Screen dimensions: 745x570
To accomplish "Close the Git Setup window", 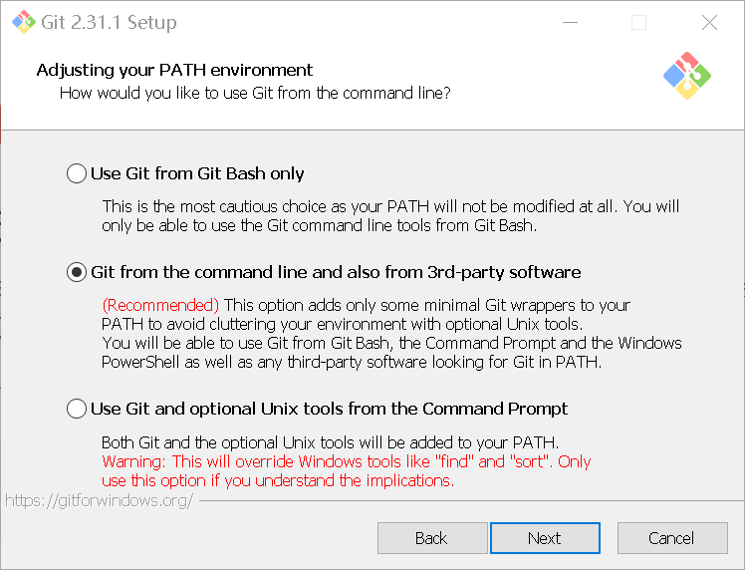I will point(709,22).
